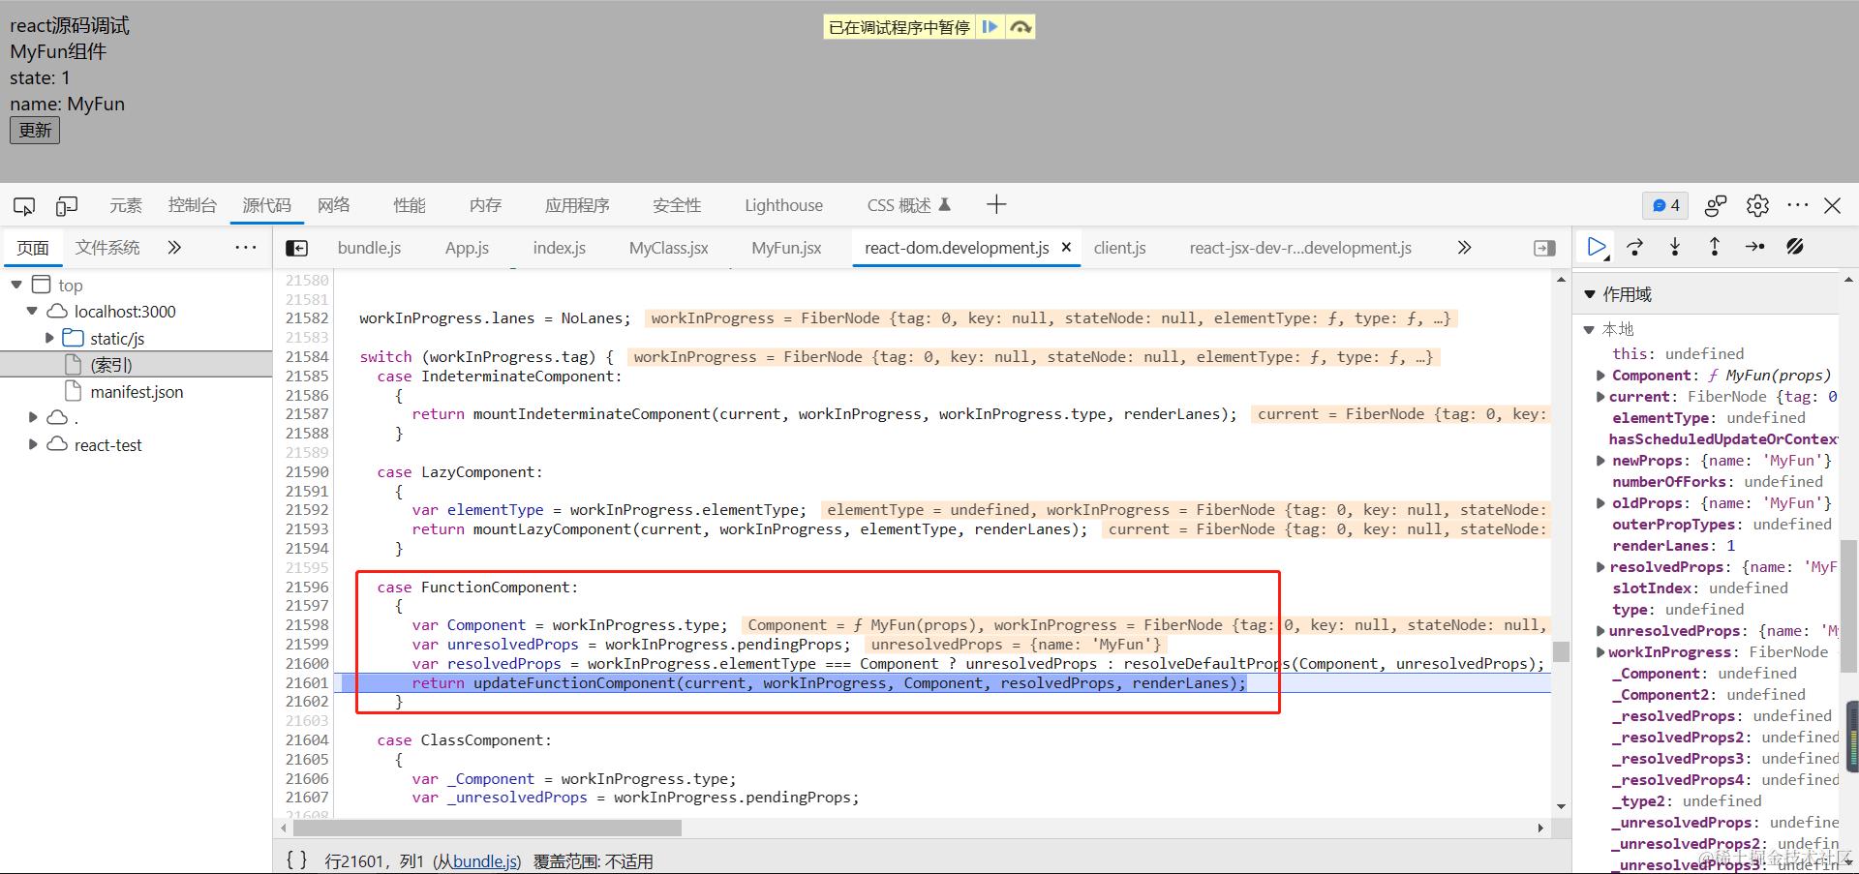Select the 页面 navigator tab

click(33, 248)
